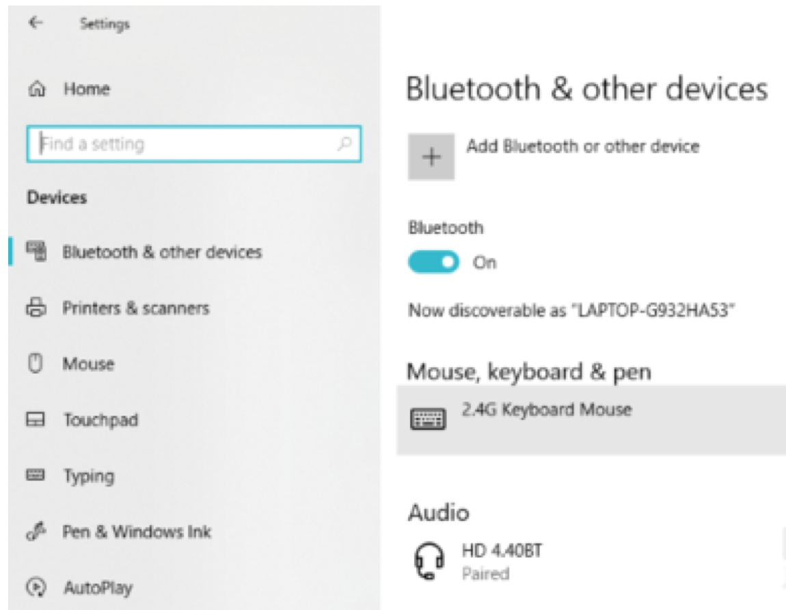Click the magnifier search icon

(345, 144)
